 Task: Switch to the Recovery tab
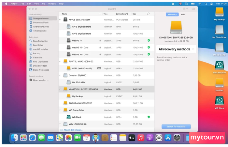[x=172, y=15]
